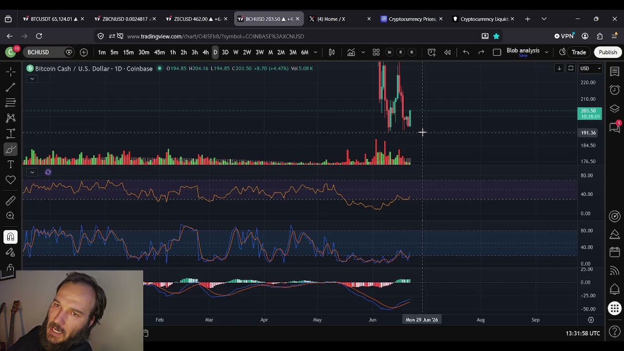Open the calendar panel icon

tap(615, 252)
